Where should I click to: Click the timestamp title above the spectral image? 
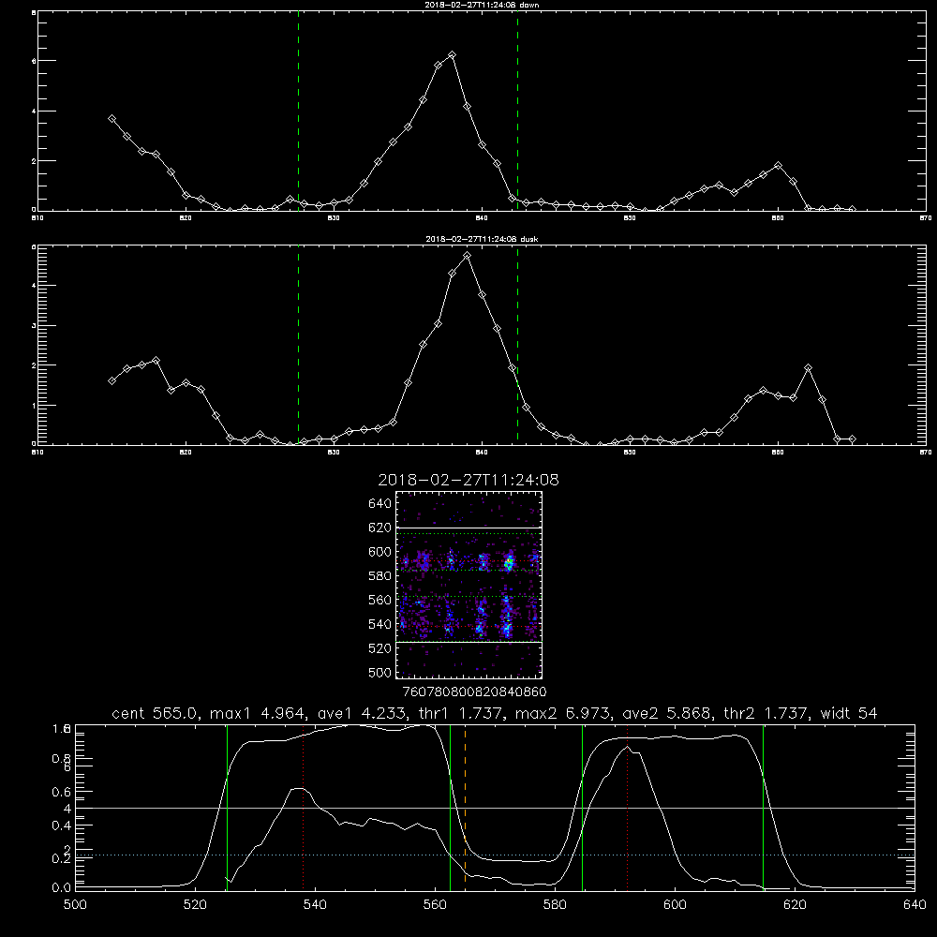(468, 480)
